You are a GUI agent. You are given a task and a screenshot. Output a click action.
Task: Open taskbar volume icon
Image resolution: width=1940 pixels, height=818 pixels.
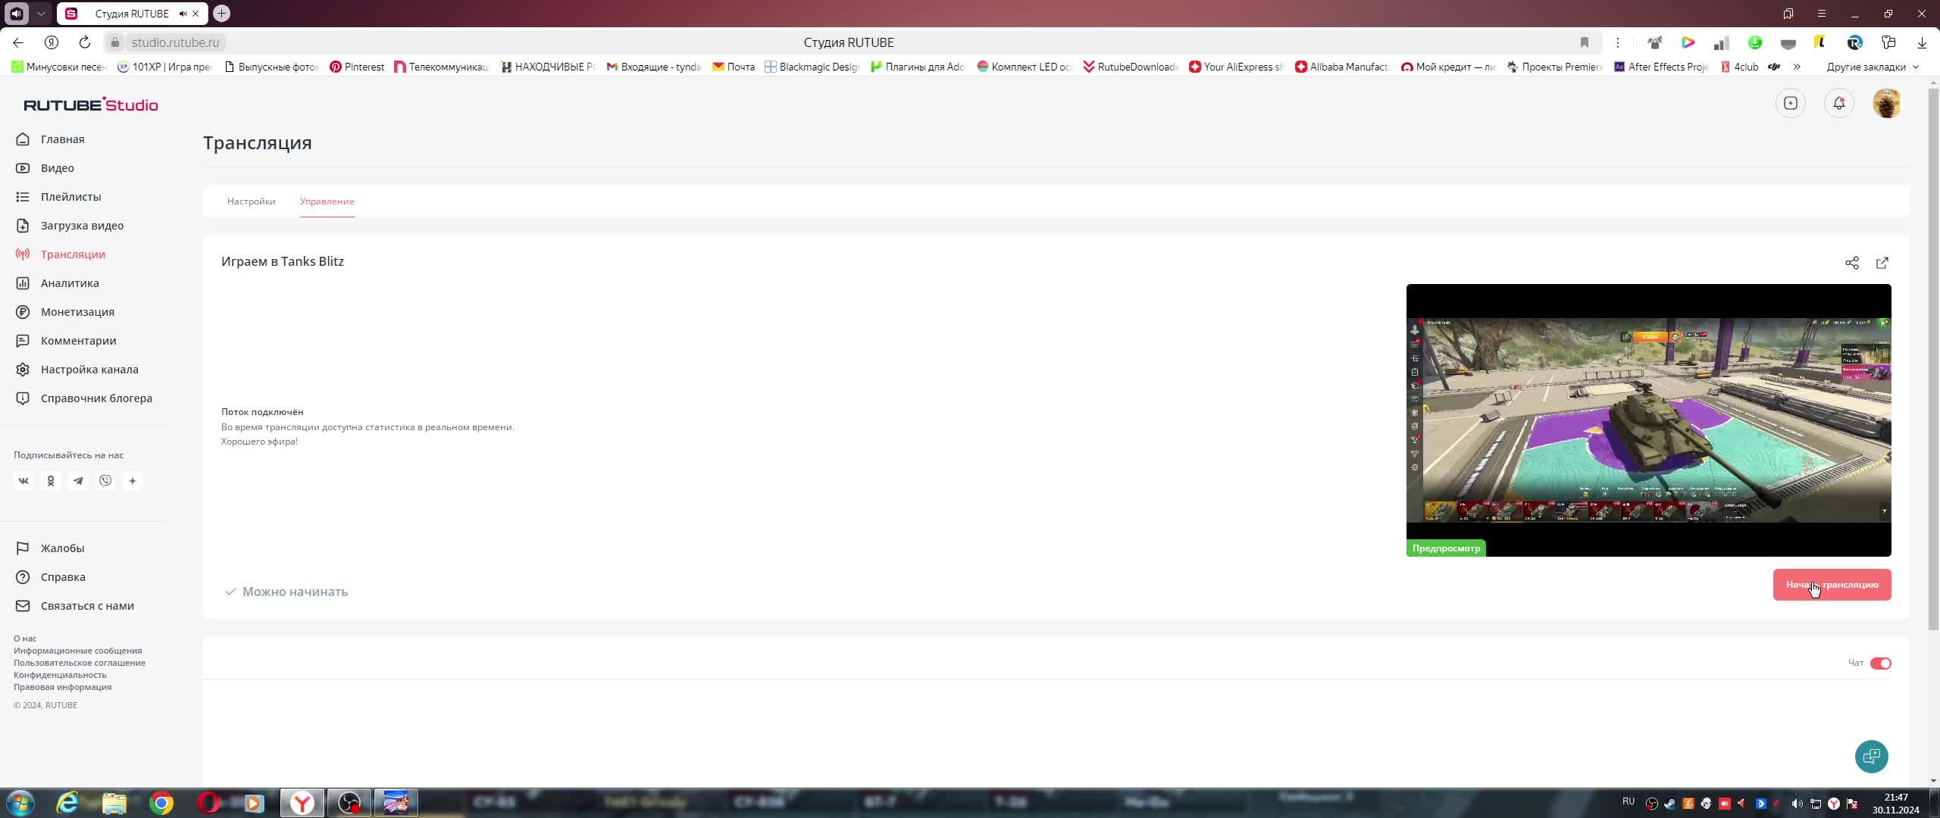(x=1797, y=804)
